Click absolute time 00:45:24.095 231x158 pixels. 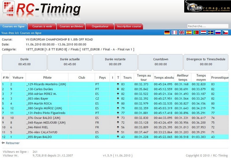163,84
